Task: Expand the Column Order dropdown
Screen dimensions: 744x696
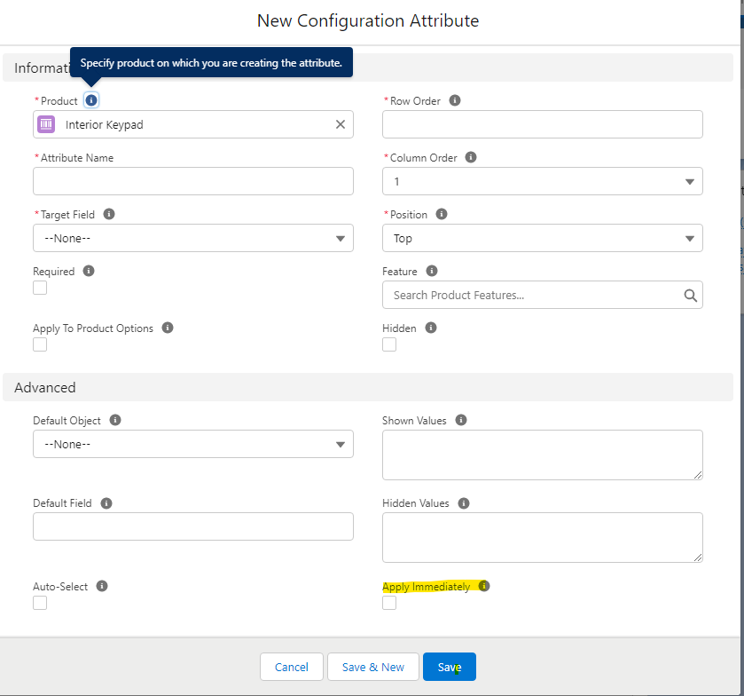Action: point(542,181)
